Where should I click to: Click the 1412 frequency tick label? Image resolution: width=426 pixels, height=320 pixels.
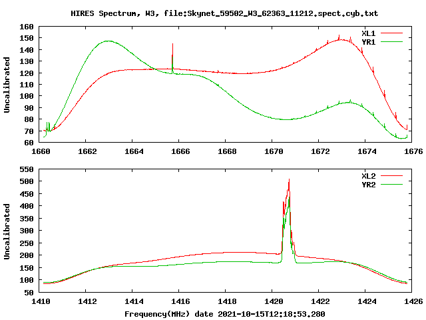(87, 301)
